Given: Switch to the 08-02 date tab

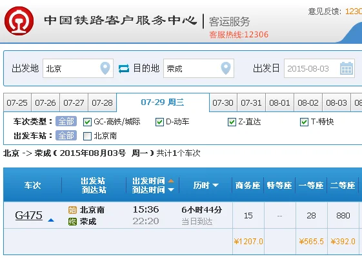Looking at the screenshot, I should 308,102.
